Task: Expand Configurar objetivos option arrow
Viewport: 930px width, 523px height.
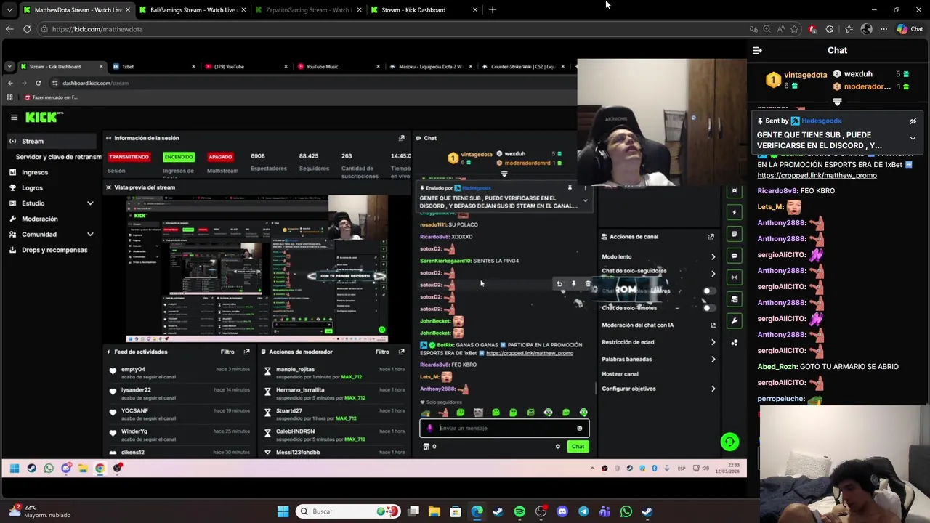Action: [713, 389]
